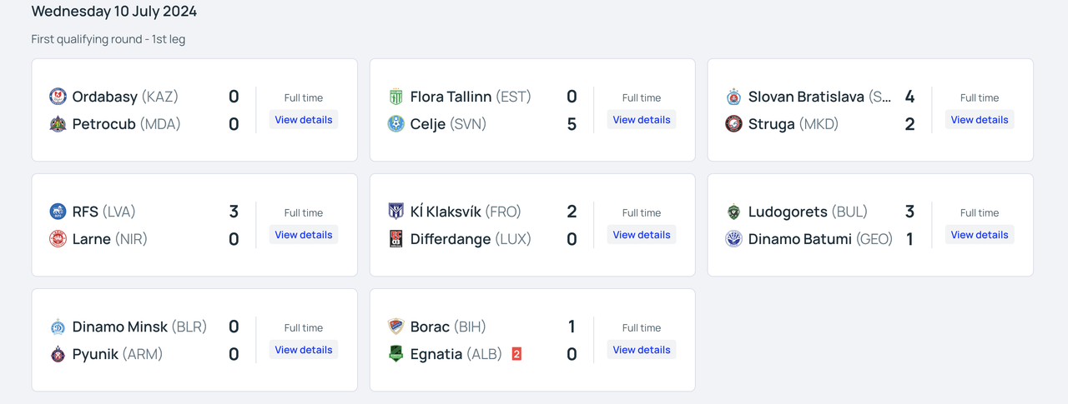Open View details for RFS vs Larne
This screenshot has width=1068, height=404.
coord(304,235)
